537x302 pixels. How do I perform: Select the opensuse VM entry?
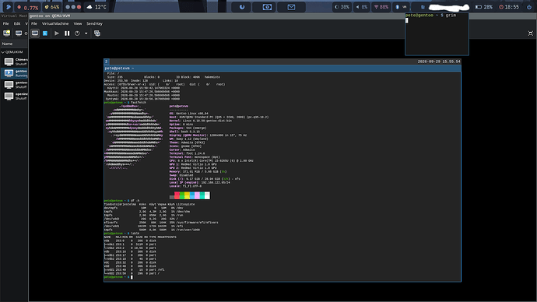click(15, 96)
